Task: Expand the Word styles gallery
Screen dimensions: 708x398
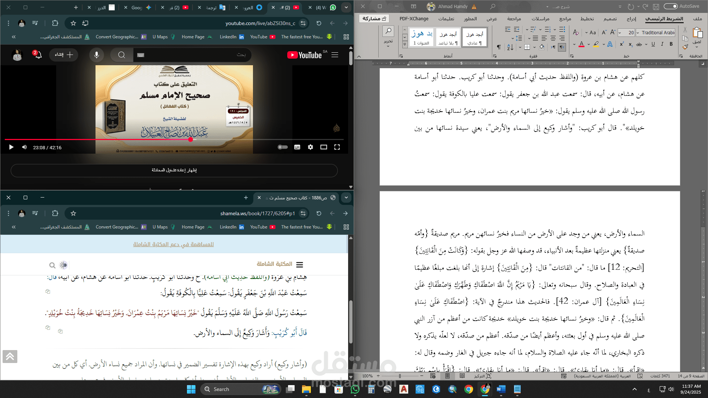Action: 405,44
